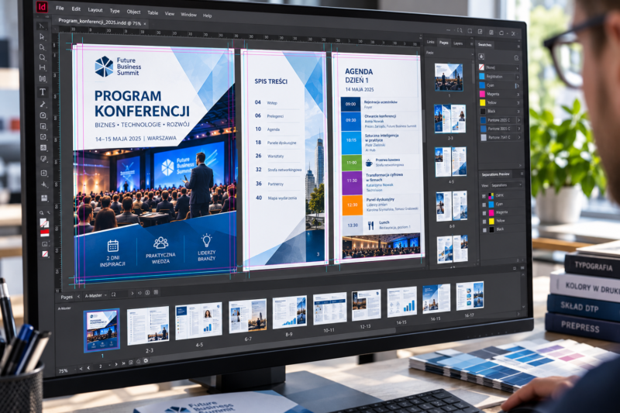Open the File menu
The height and width of the screenshot is (413, 620).
click(60, 8)
